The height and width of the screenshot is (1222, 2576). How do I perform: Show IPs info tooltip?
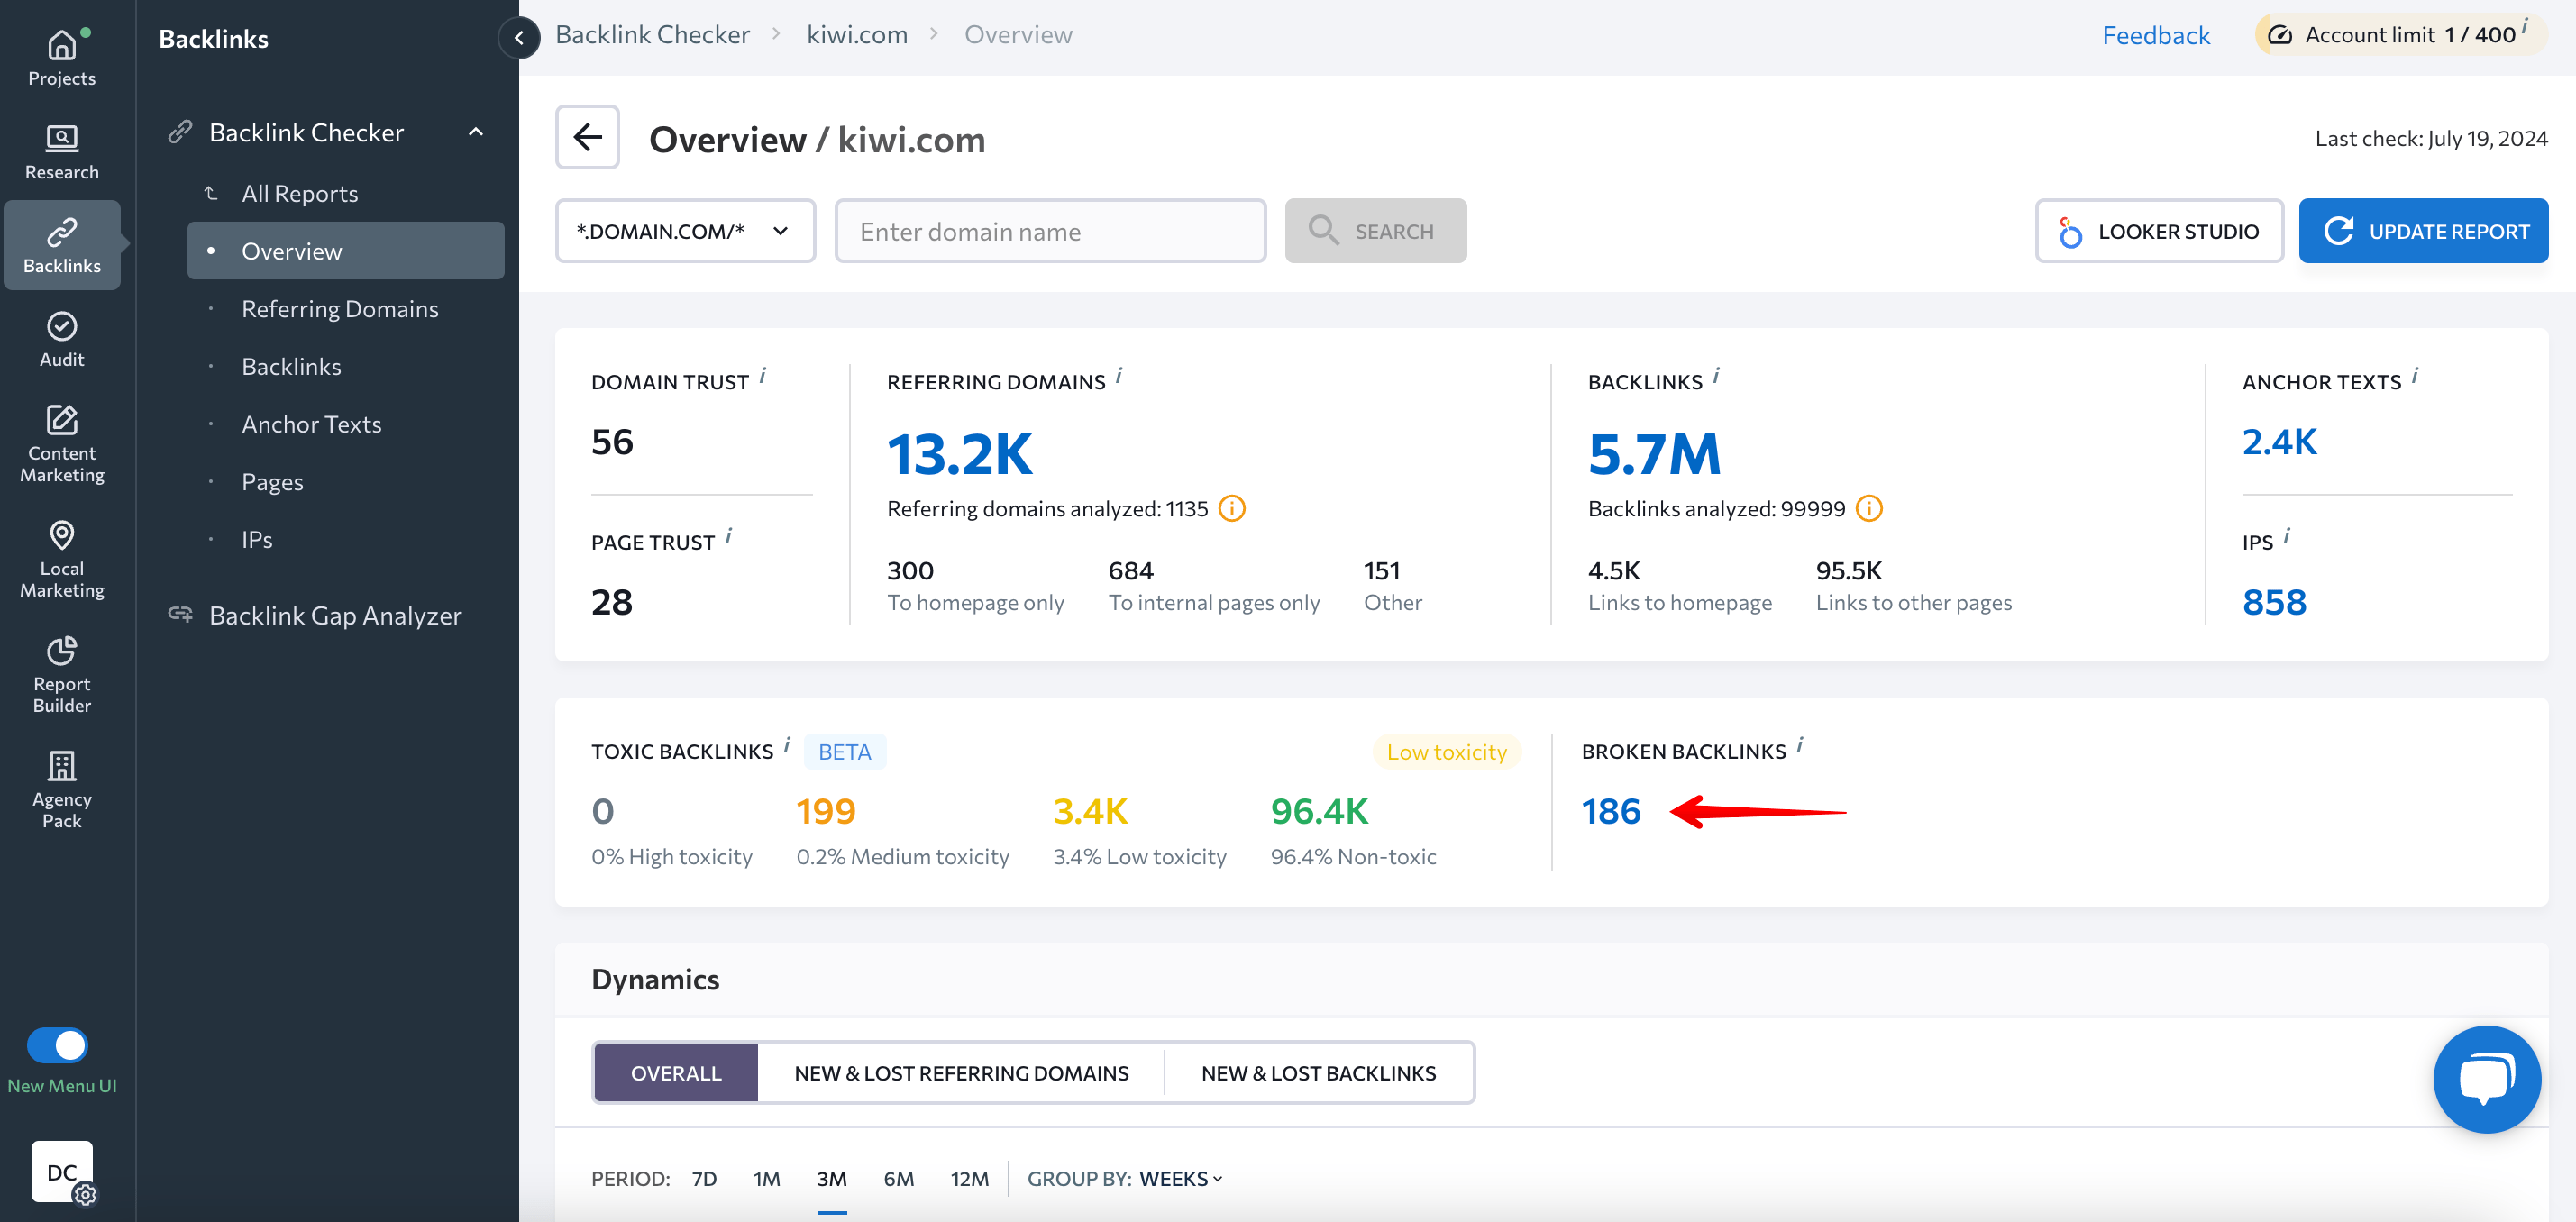click(x=2286, y=536)
